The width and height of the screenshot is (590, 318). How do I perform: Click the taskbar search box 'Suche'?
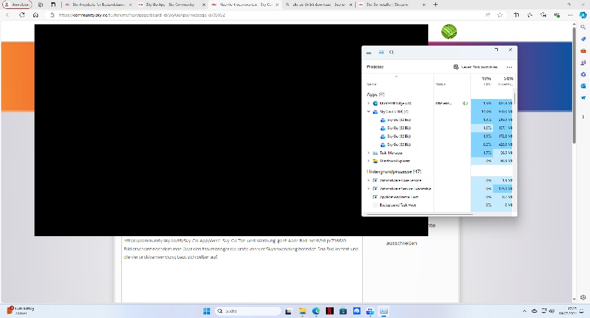click(x=247, y=311)
